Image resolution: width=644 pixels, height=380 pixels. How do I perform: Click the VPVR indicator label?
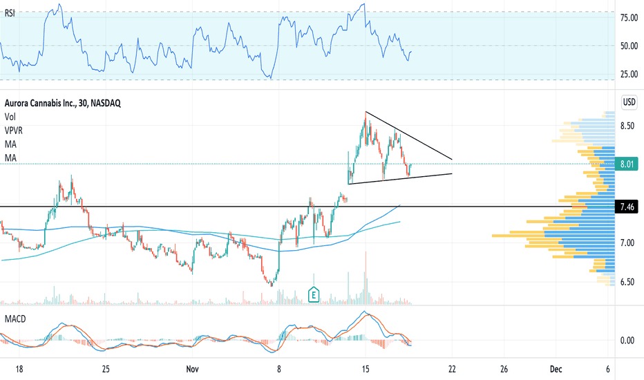click(14, 131)
